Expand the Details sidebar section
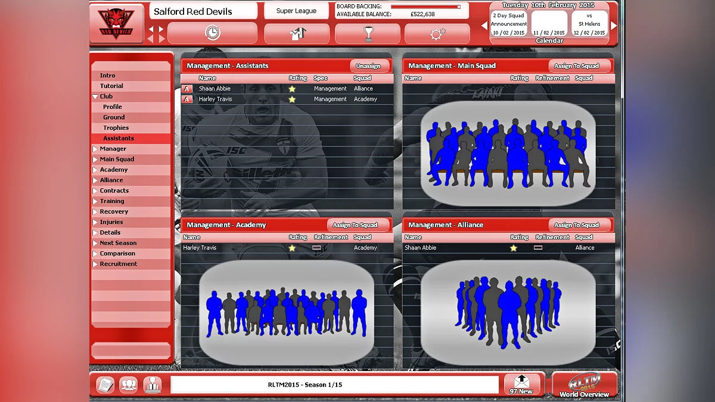The width and height of the screenshot is (715, 402). [x=95, y=233]
